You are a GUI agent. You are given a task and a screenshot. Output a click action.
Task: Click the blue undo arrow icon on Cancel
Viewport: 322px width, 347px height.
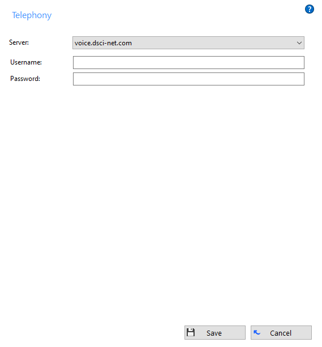(x=257, y=332)
